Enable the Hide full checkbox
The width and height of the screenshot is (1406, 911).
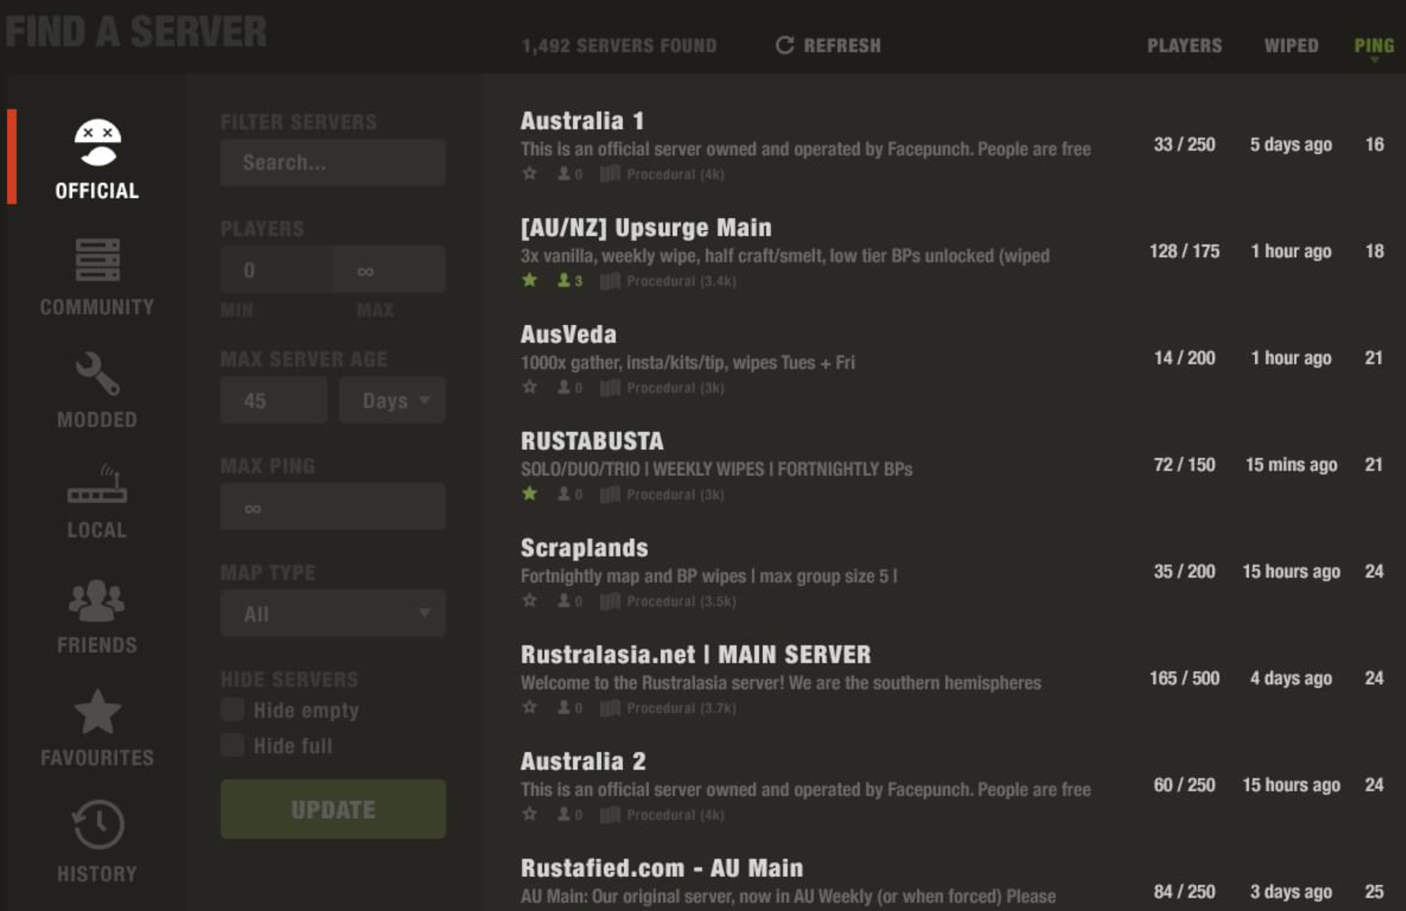(x=232, y=745)
